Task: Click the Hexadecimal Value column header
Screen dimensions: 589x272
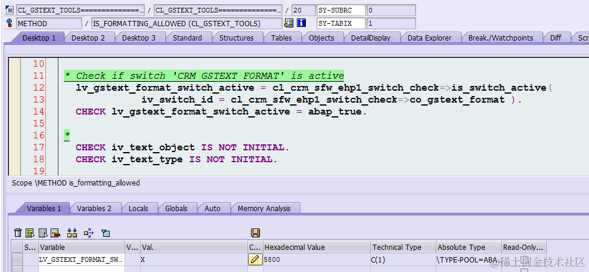Action: pyautogui.click(x=317, y=247)
